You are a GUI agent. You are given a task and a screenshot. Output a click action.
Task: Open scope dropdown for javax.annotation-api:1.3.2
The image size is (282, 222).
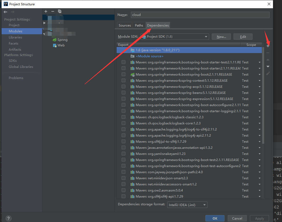click(x=259, y=148)
